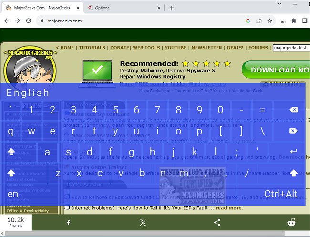Click the browser back arrow
This screenshot has height=237, width=310.
(x=7, y=21)
